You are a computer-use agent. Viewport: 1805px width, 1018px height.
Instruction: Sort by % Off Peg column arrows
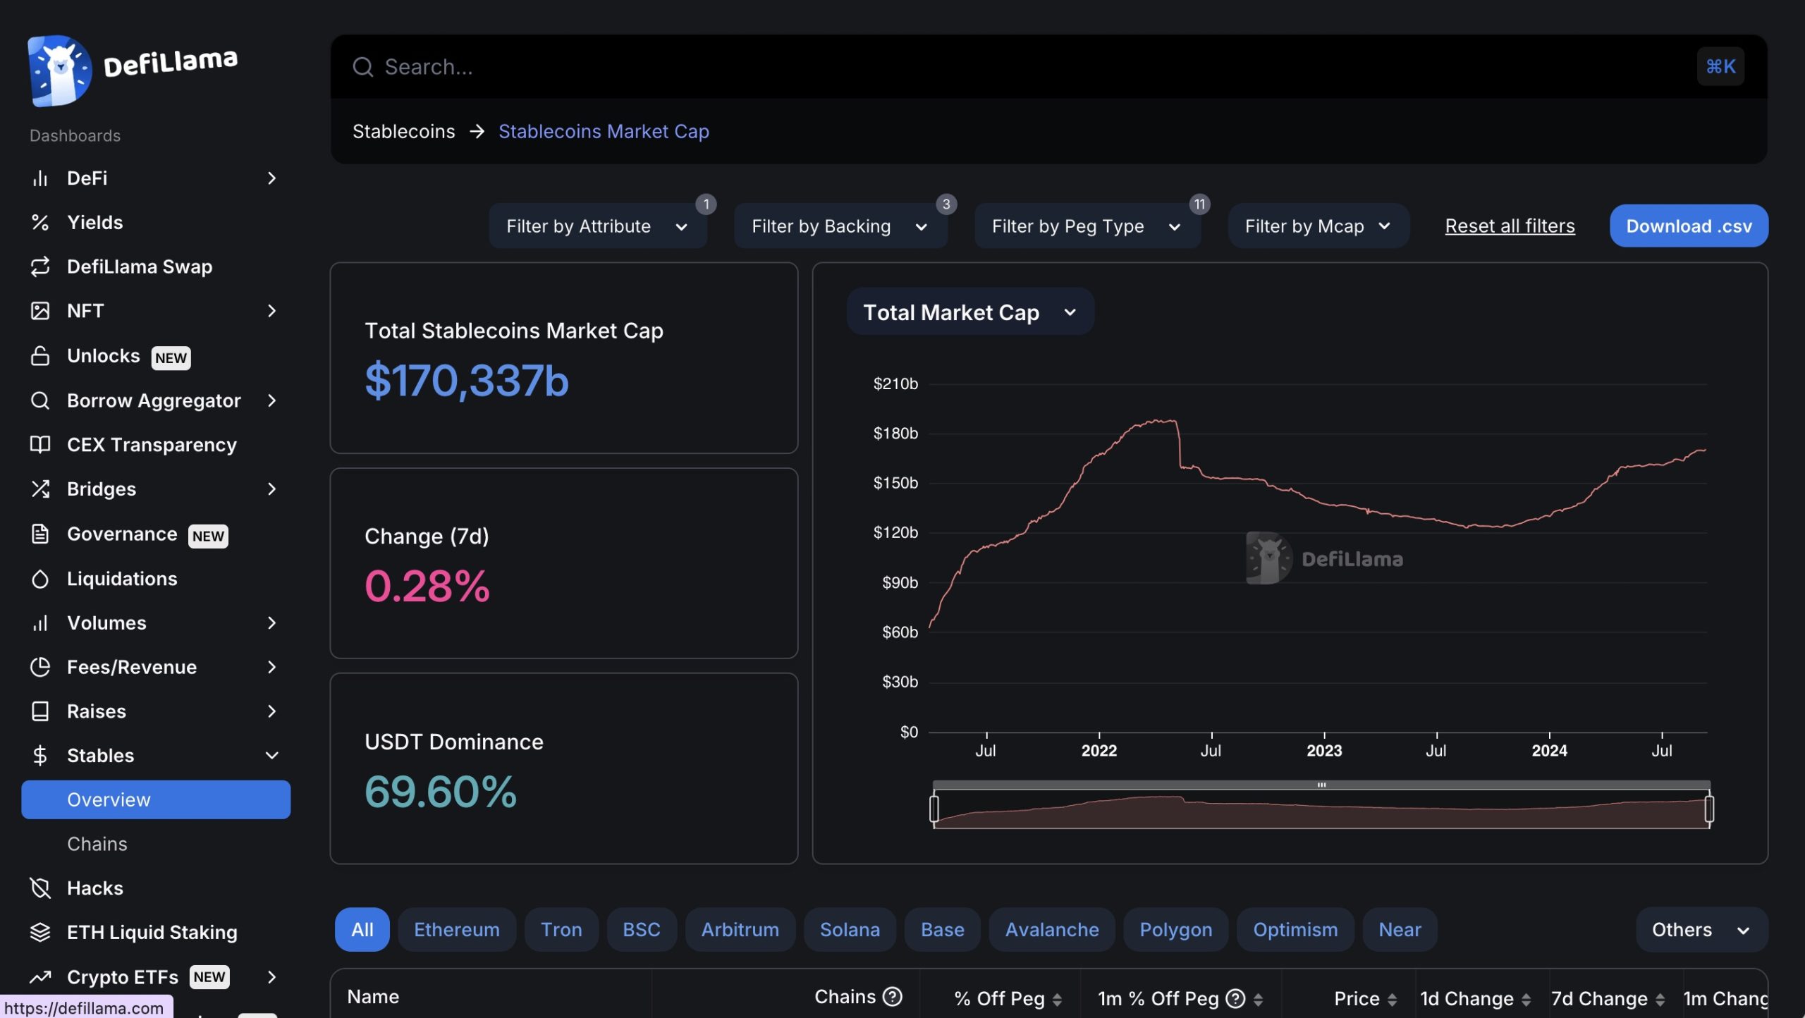point(1057,1000)
